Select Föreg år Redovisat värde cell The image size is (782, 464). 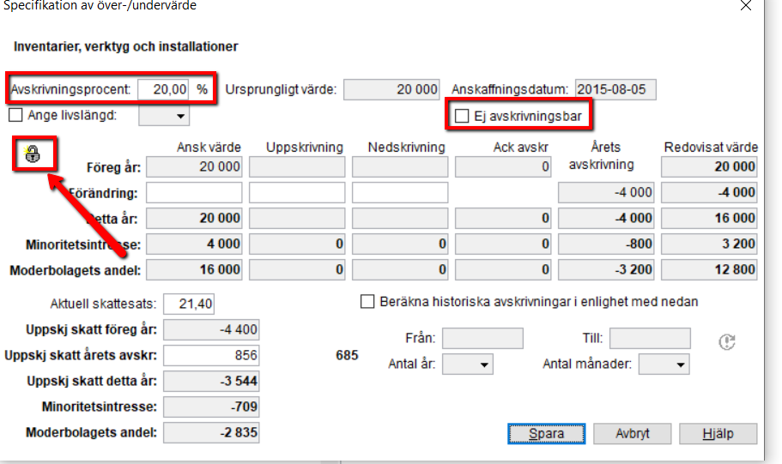pyautogui.click(x=709, y=167)
